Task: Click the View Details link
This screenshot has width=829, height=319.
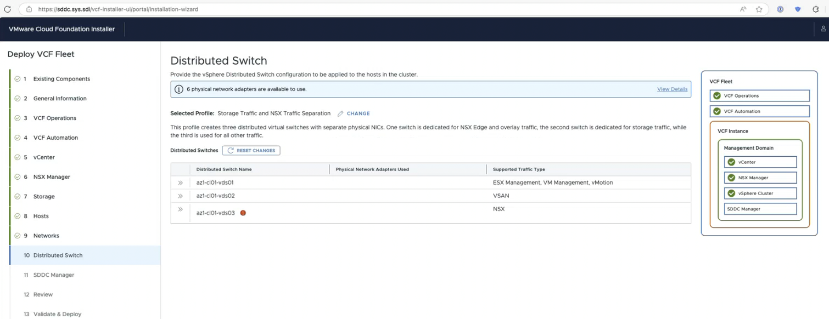Action: point(672,89)
